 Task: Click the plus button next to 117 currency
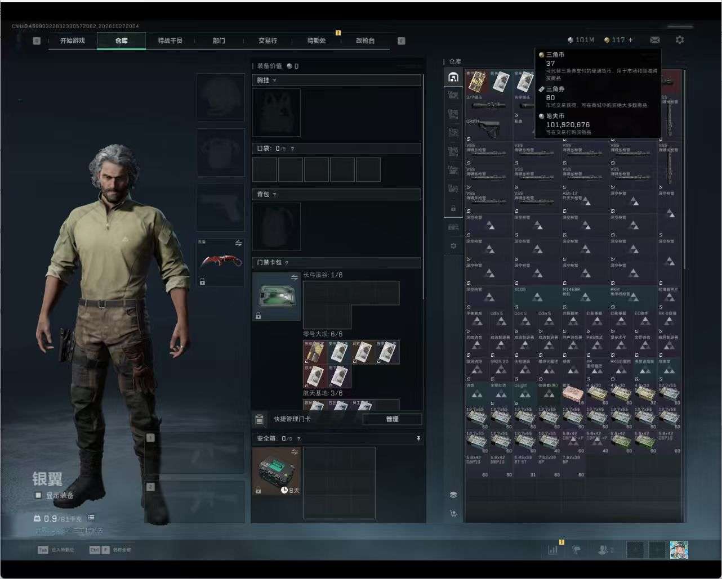coord(630,40)
